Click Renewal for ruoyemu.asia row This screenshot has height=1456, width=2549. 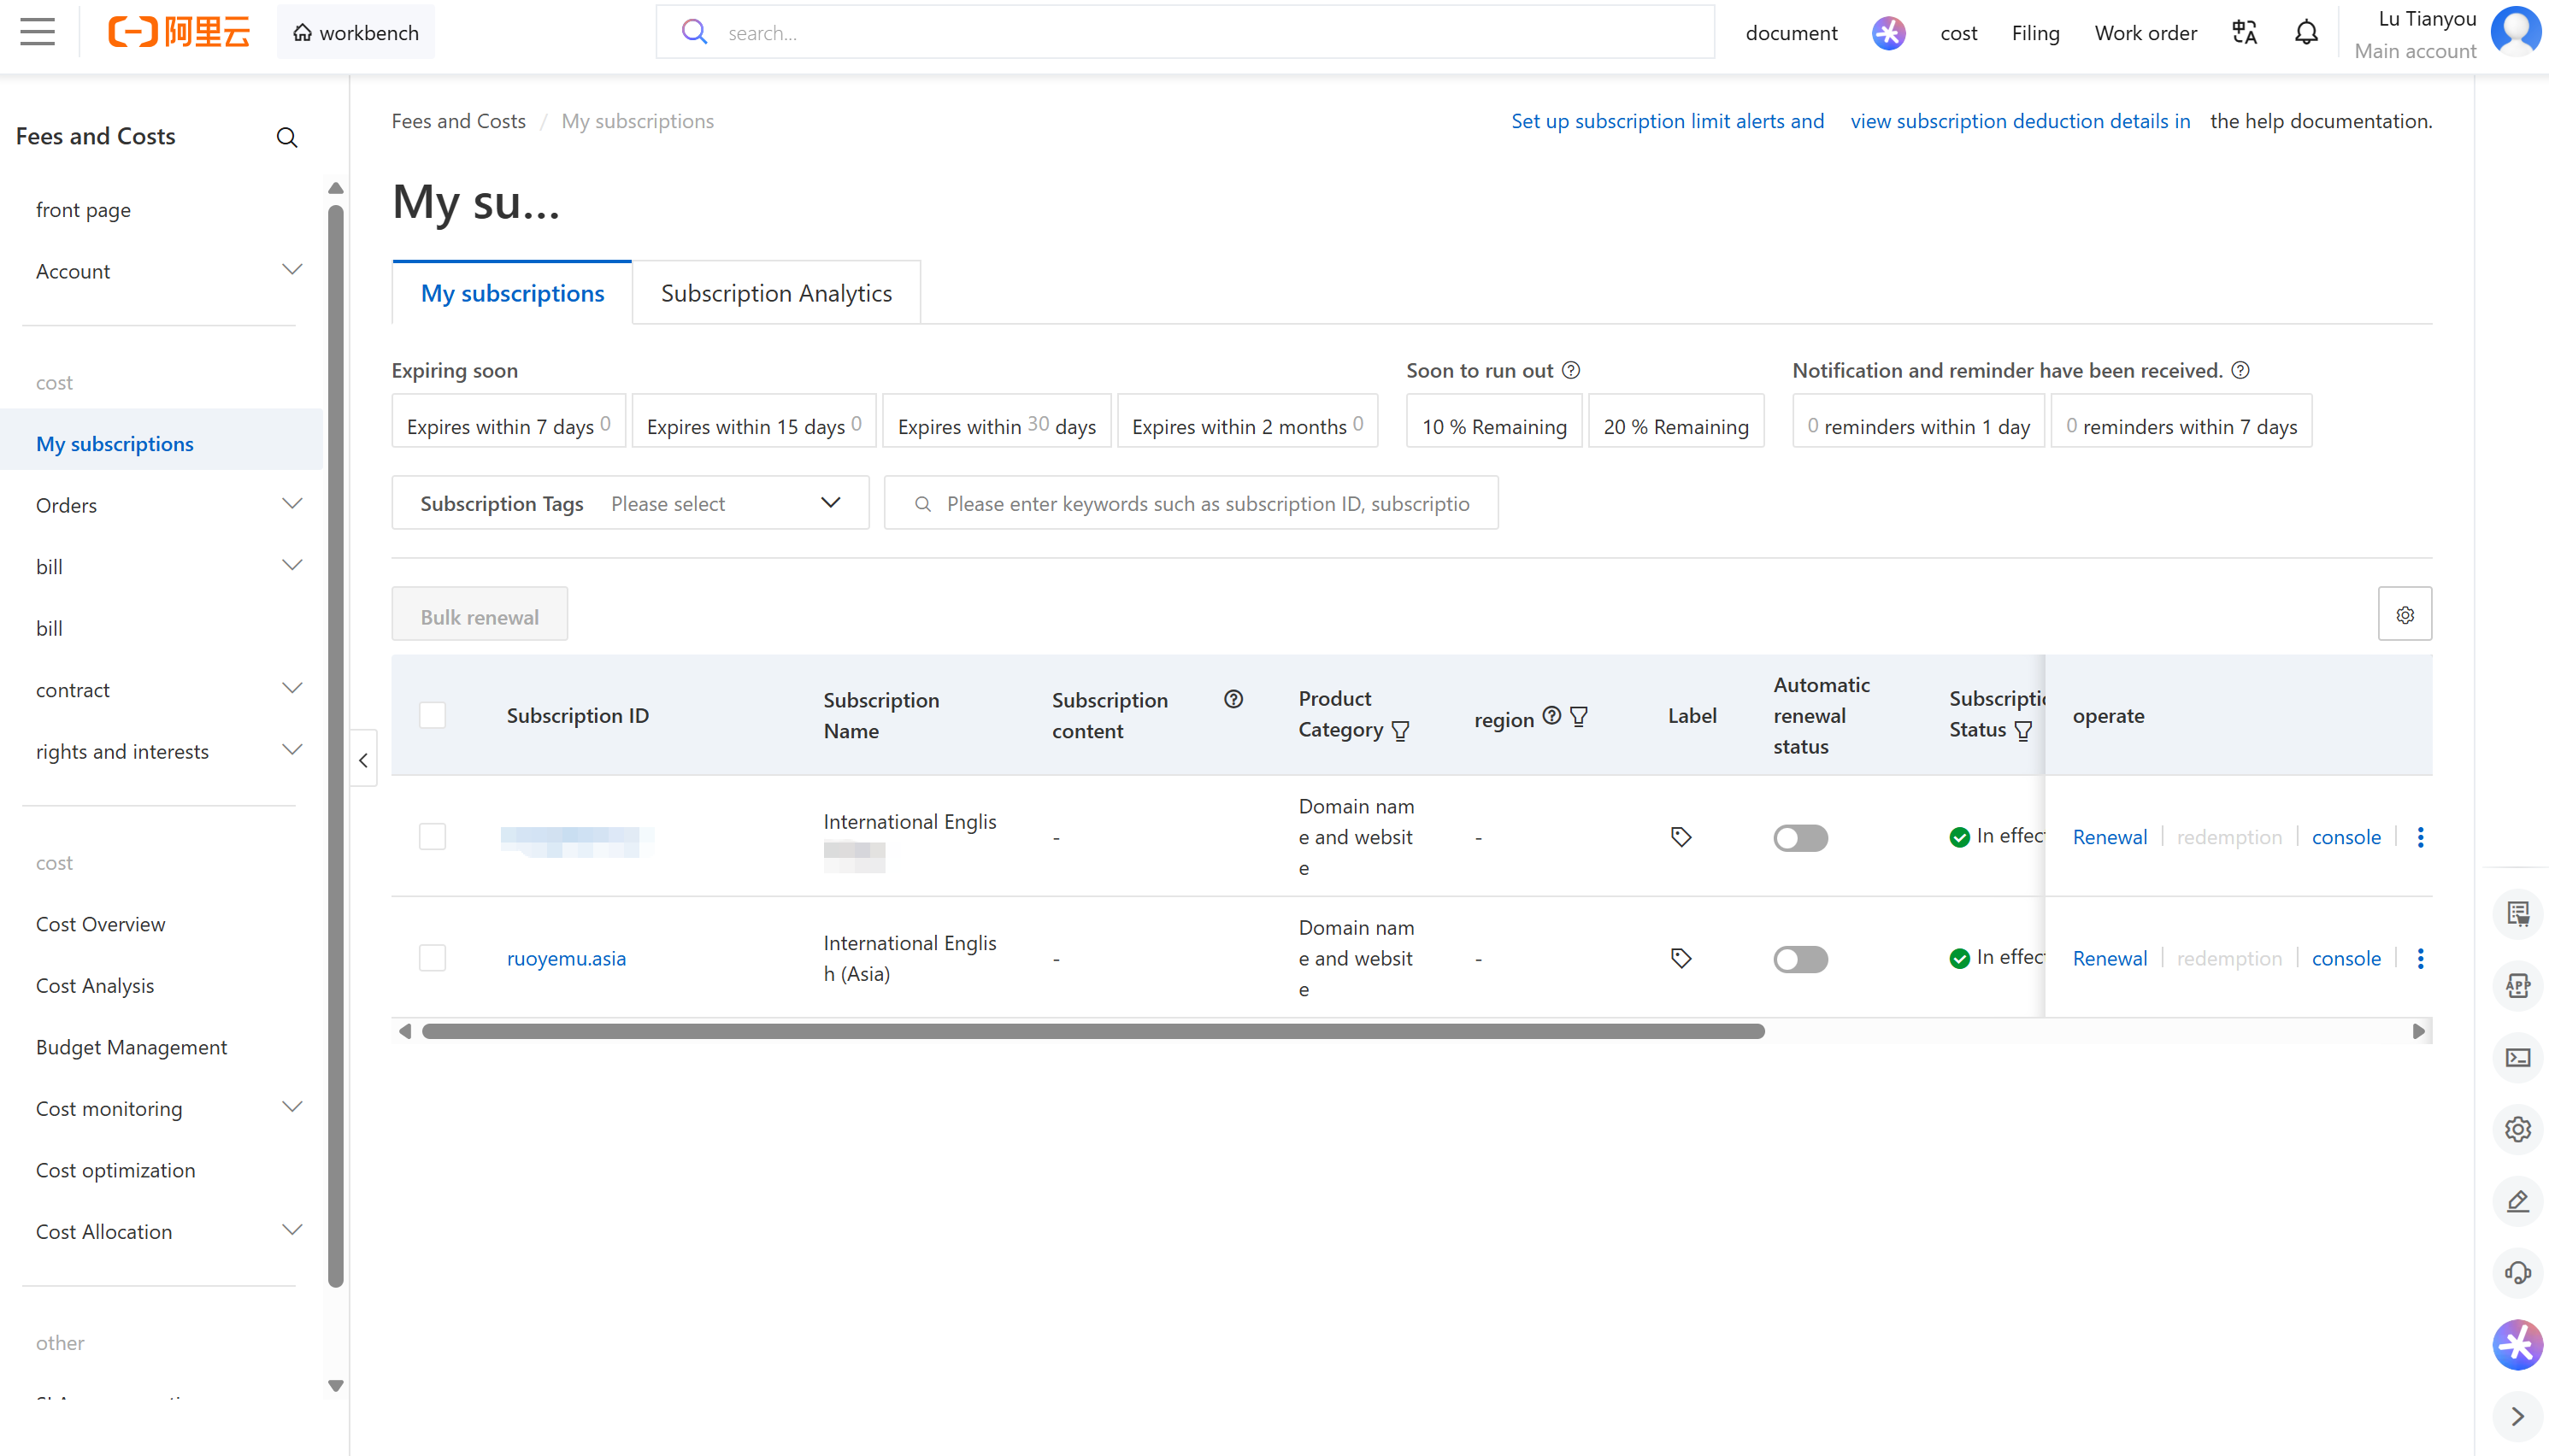tap(2109, 958)
